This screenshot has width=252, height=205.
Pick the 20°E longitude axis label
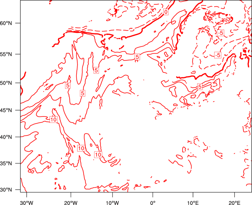tap(234, 203)
